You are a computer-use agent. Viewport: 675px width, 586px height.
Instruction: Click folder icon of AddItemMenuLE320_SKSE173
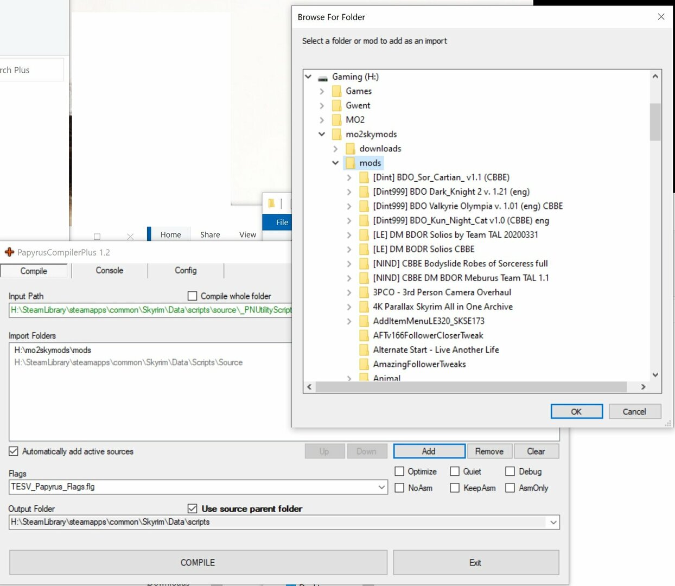(364, 321)
